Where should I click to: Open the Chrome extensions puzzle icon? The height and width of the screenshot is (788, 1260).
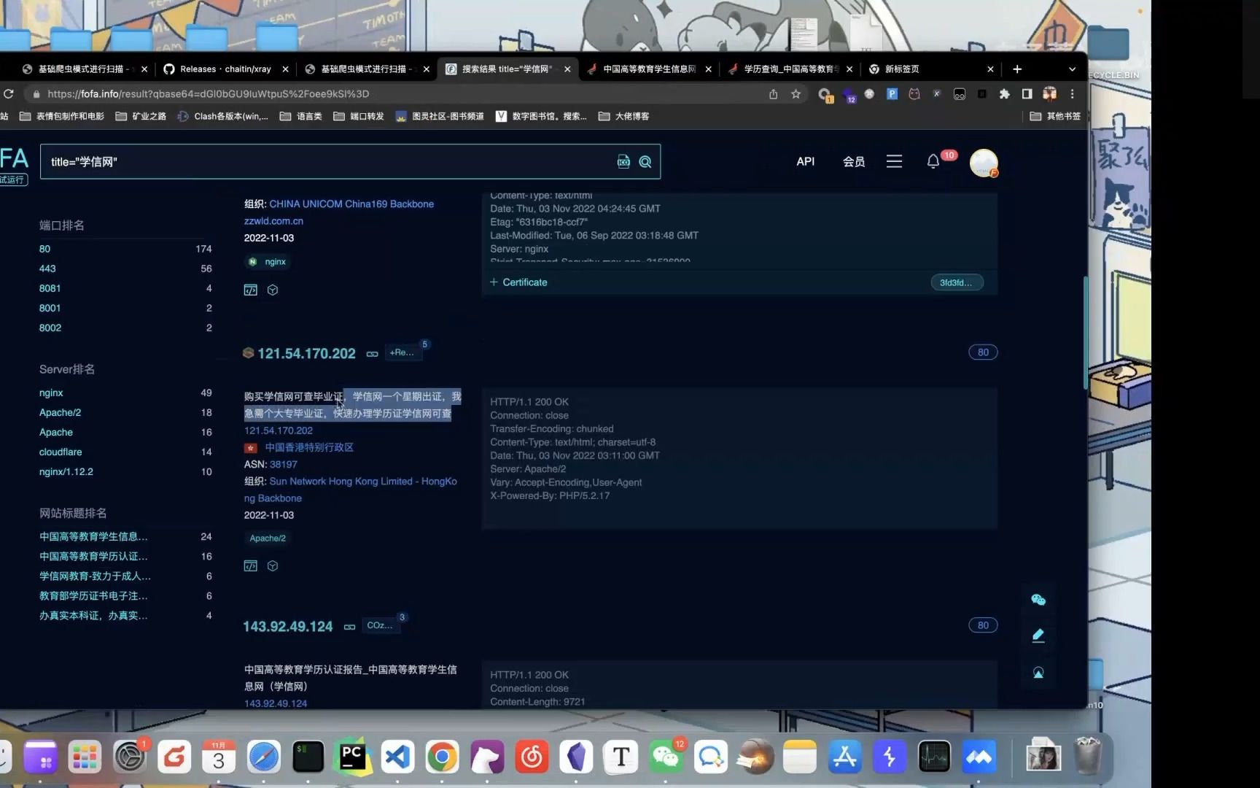tap(1004, 94)
